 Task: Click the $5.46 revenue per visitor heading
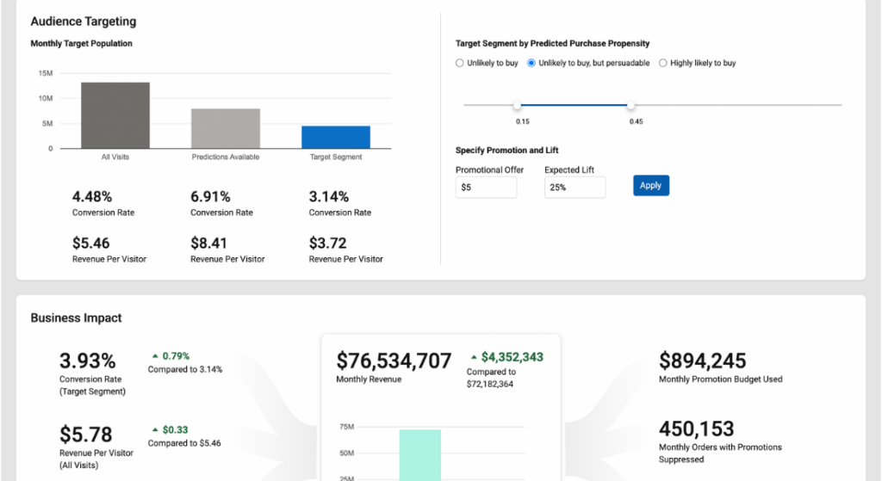[x=91, y=244]
